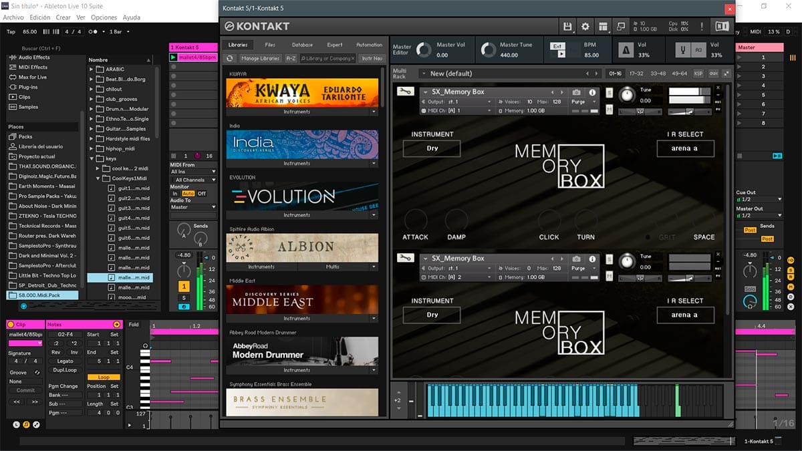
Task: Open Plug-ins category in Ableton browser
Action: 27,87
